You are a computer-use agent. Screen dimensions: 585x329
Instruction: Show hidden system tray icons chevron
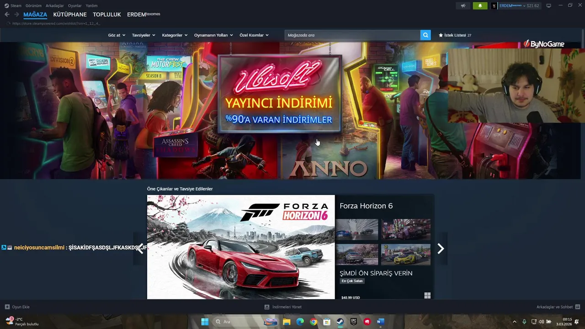[x=515, y=322]
